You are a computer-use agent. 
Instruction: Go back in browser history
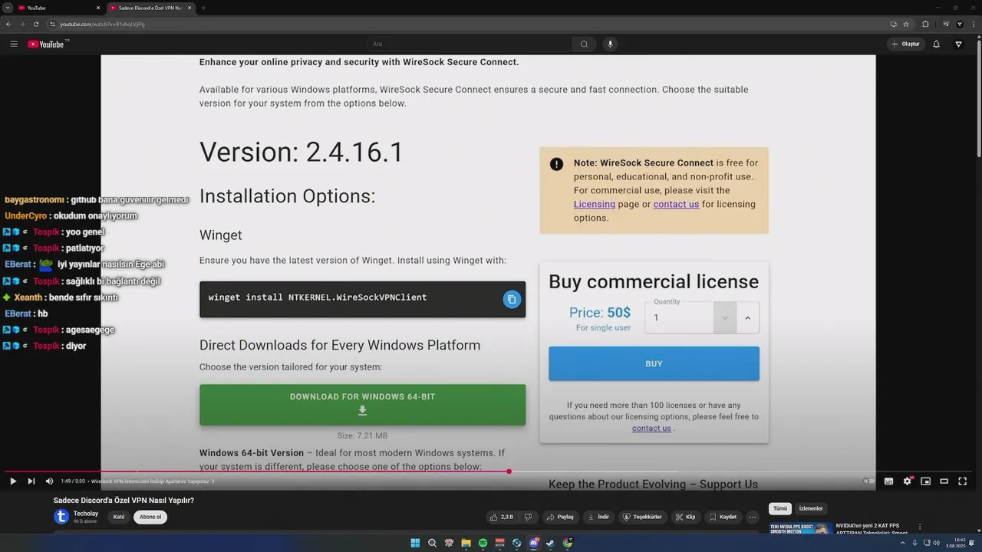[x=8, y=24]
